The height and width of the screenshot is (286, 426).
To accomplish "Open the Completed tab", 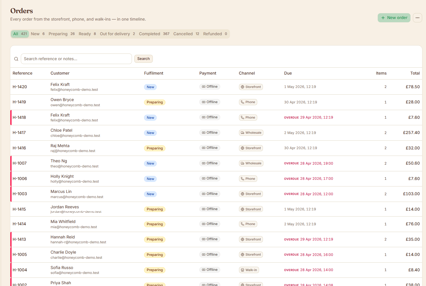I will (154, 34).
